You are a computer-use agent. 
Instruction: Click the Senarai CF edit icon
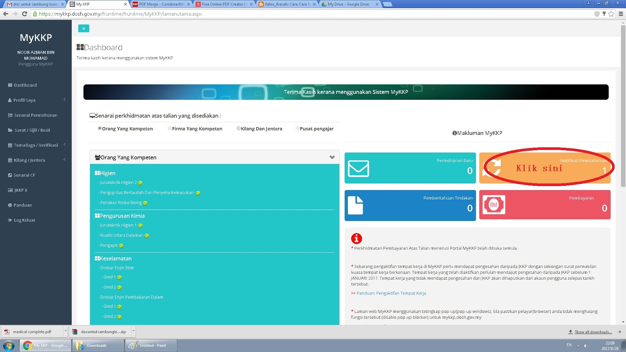point(10,175)
